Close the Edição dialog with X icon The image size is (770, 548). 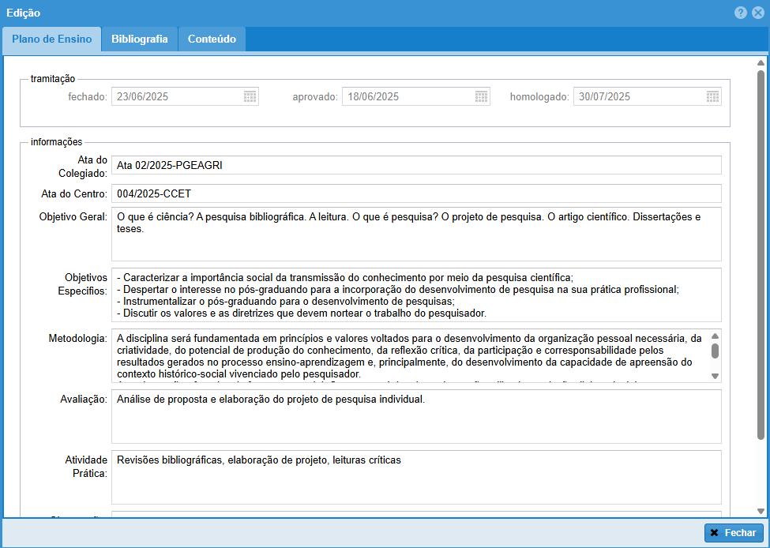click(x=757, y=13)
